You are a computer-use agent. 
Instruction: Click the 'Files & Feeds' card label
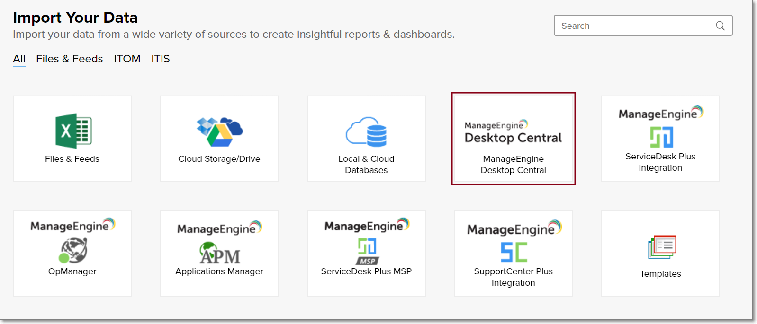[x=72, y=159]
